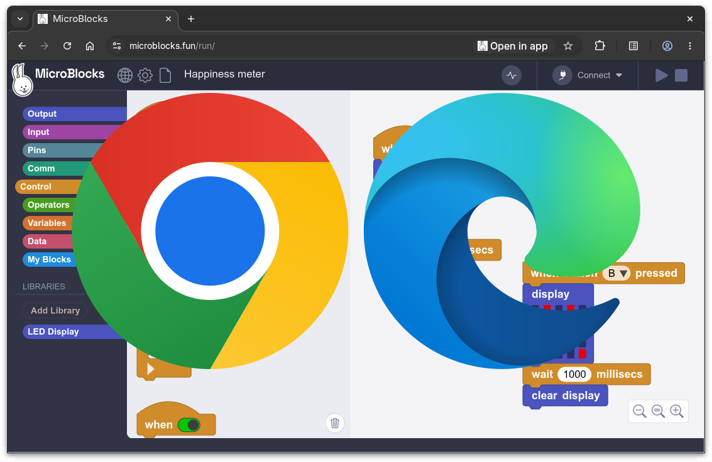Select the Data block category
This screenshot has height=462, width=712.
point(47,241)
